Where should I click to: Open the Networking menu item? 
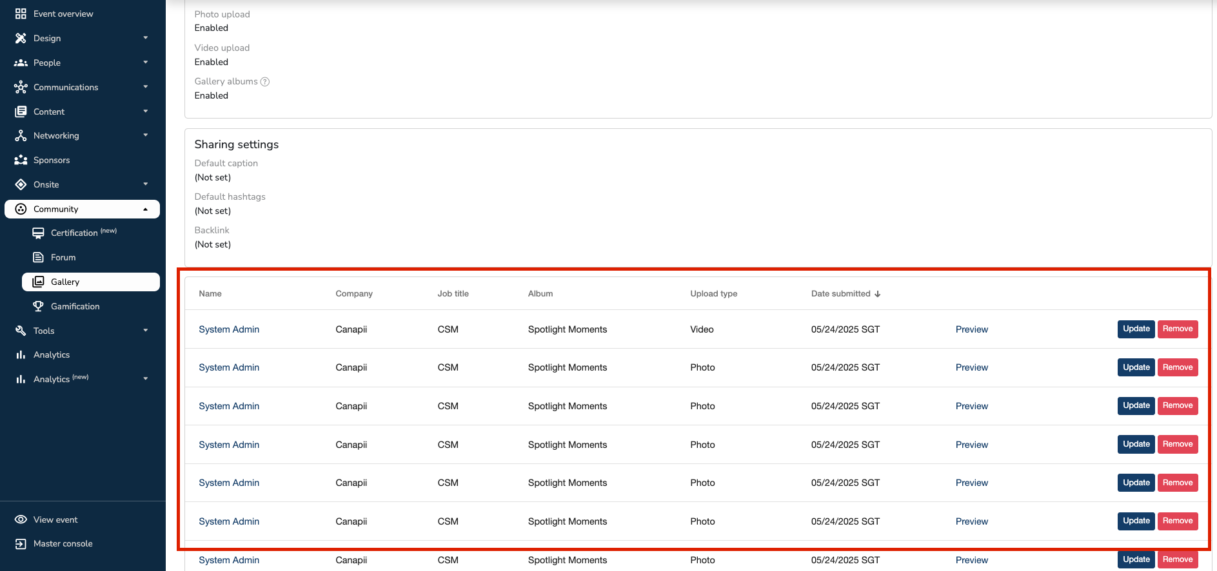point(56,135)
